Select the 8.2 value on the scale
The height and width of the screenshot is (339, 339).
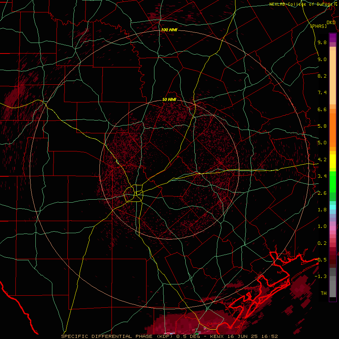pyautogui.click(x=322, y=76)
